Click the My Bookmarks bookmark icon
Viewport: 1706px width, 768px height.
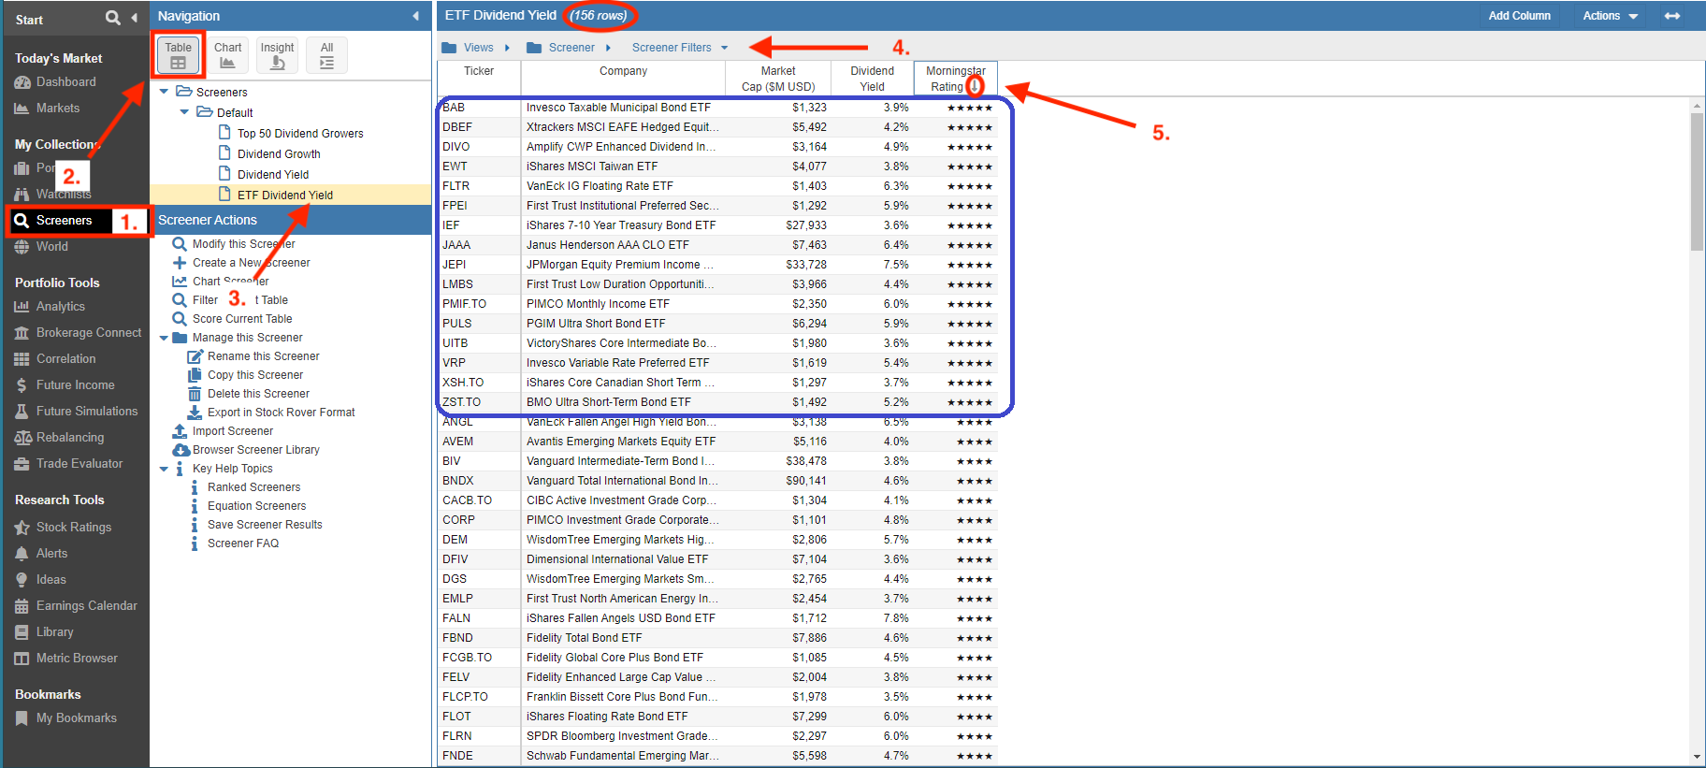pos(22,718)
